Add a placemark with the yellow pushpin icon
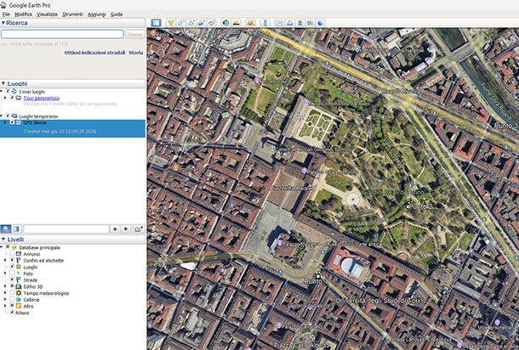Image resolution: width=519 pixels, height=350 pixels. pyautogui.click(x=170, y=22)
